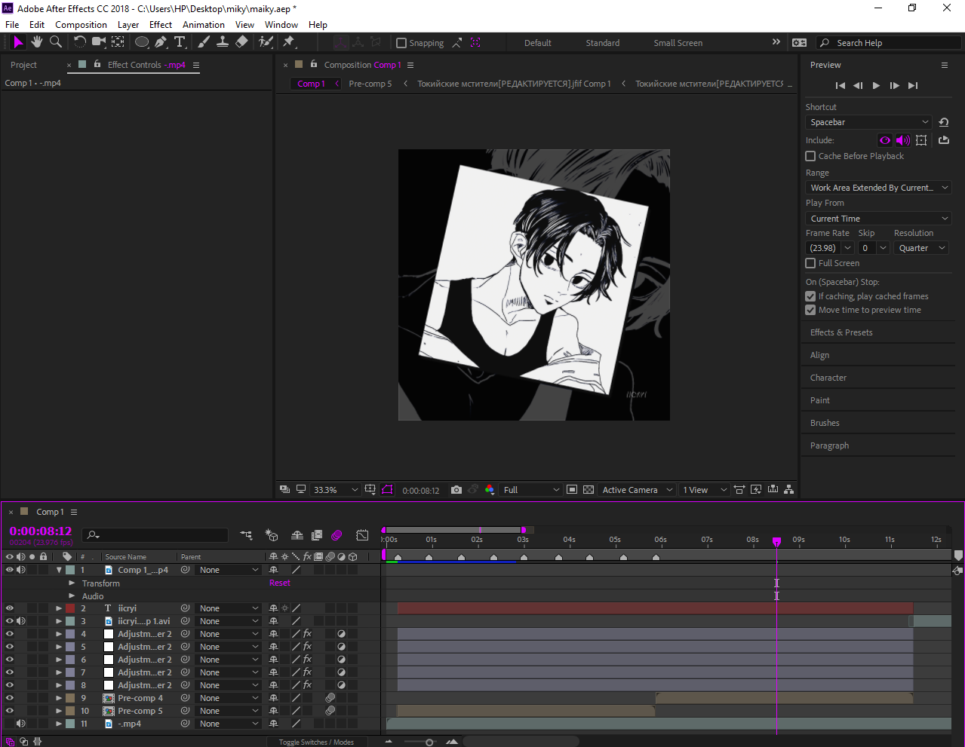The height and width of the screenshot is (747, 965).
Task: Click the Region of Interest icon
Action: coord(572,490)
